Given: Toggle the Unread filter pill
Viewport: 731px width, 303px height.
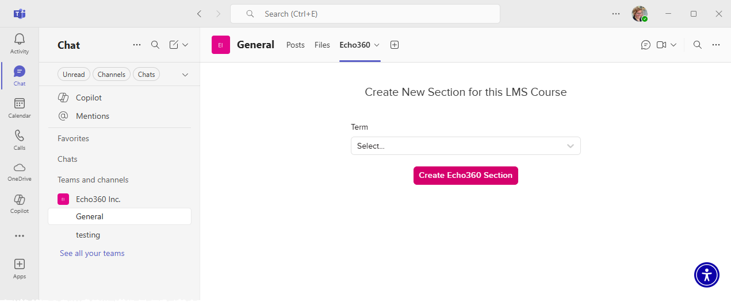Looking at the screenshot, I should (x=74, y=75).
